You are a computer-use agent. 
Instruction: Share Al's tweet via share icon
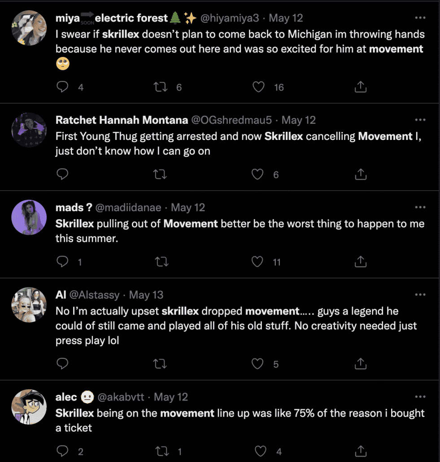point(361,363)
